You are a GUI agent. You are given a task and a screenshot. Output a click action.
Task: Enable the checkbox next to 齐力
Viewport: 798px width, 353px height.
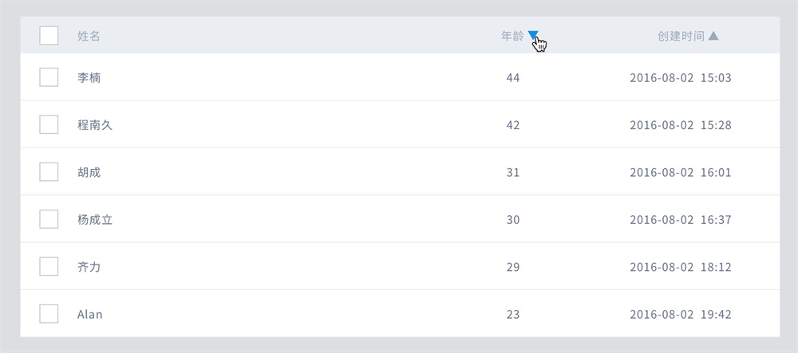pyautogui.click(x=49, y=266)
